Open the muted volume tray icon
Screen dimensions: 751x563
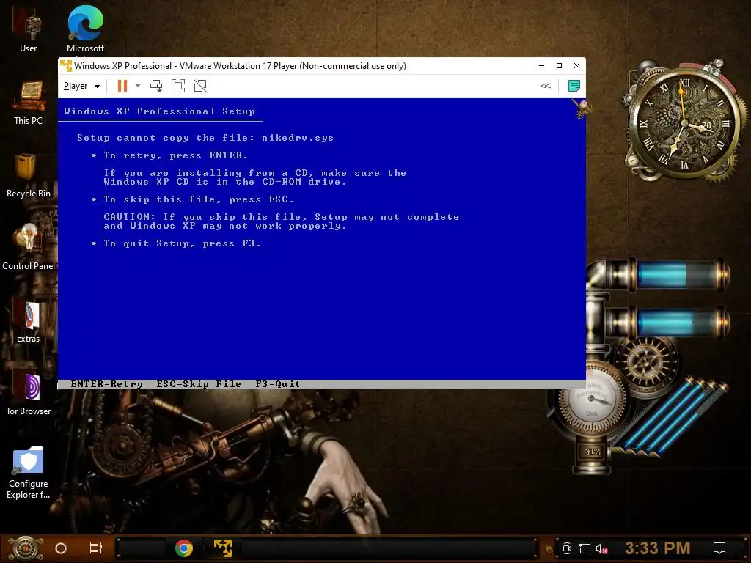point(601,548)
